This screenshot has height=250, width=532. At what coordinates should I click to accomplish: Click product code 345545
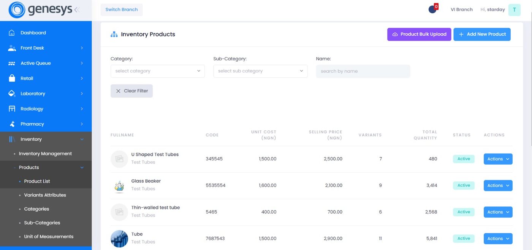tap(214, 159)
